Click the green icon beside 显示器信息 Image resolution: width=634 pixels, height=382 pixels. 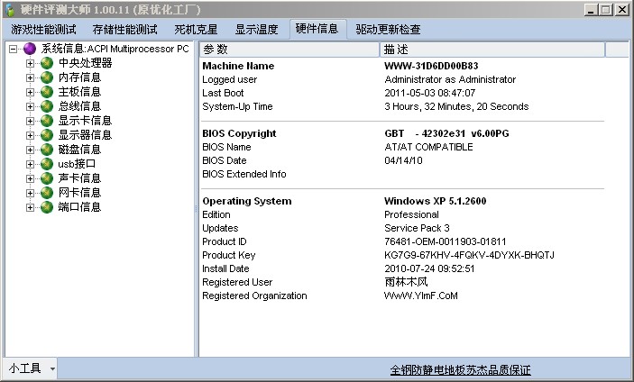pyautogui.click(x=47, y=135)
